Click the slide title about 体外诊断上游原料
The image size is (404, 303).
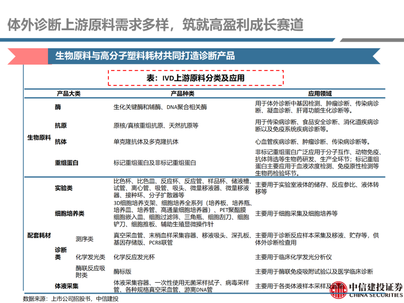155,25
